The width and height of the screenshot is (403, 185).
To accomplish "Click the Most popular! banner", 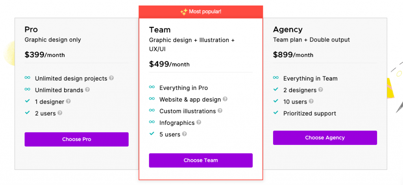I will tap(201, 12).
